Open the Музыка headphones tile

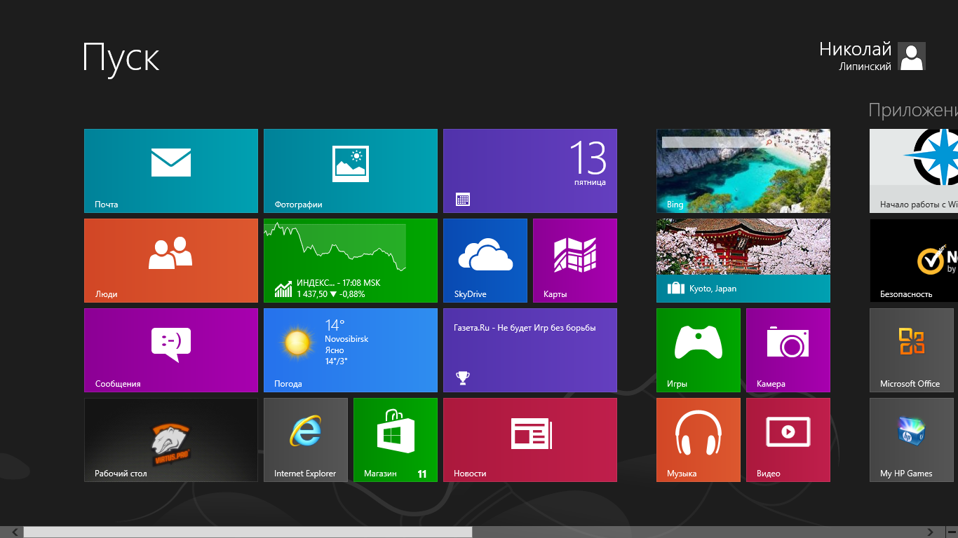click(699, 440)
